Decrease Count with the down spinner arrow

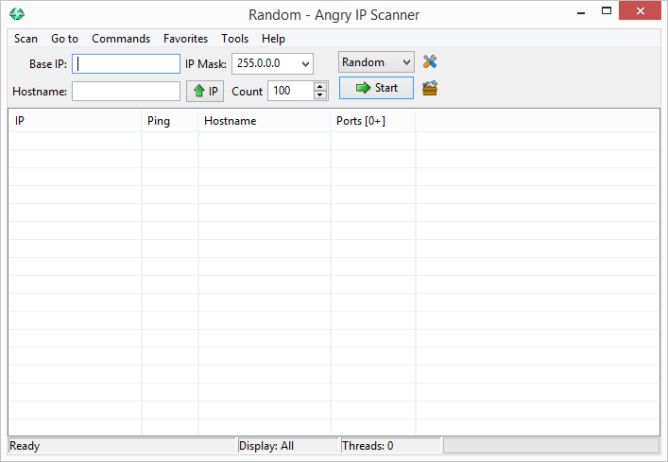coord(320,95)
